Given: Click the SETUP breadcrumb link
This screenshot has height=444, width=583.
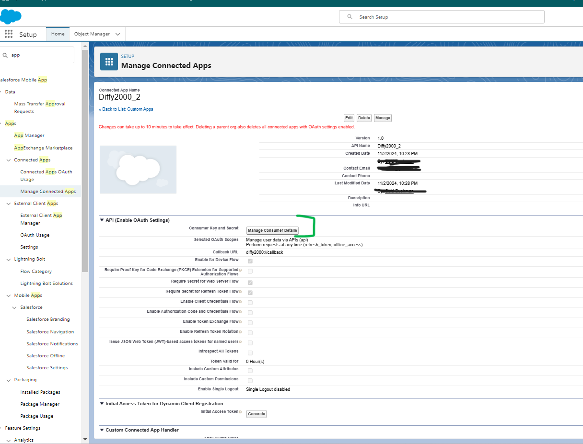Looking at the screenshot, I should [128, 57].
